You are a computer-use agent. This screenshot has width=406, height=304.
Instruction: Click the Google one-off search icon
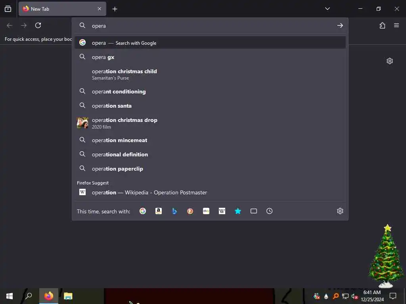pyautogui.click(x=143, y=211)
